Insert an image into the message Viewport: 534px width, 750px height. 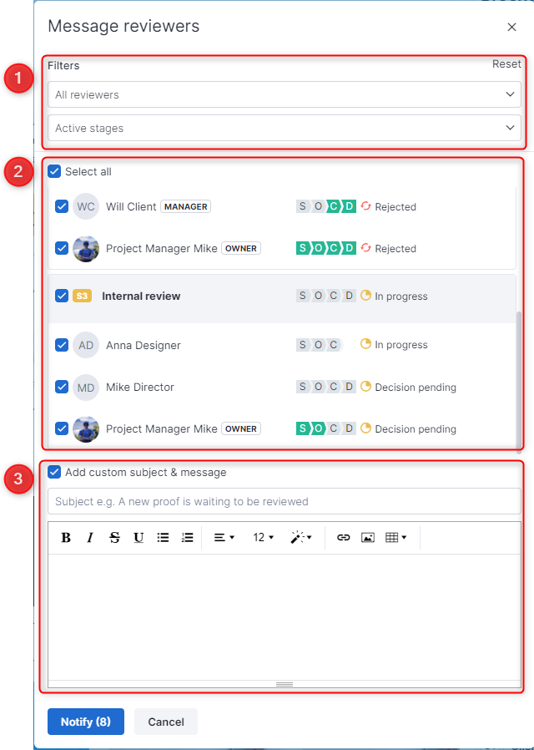point(367,538)
